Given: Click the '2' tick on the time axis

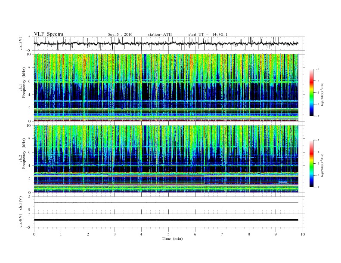Looking at the screenshot, I should [x=88, y=234].
